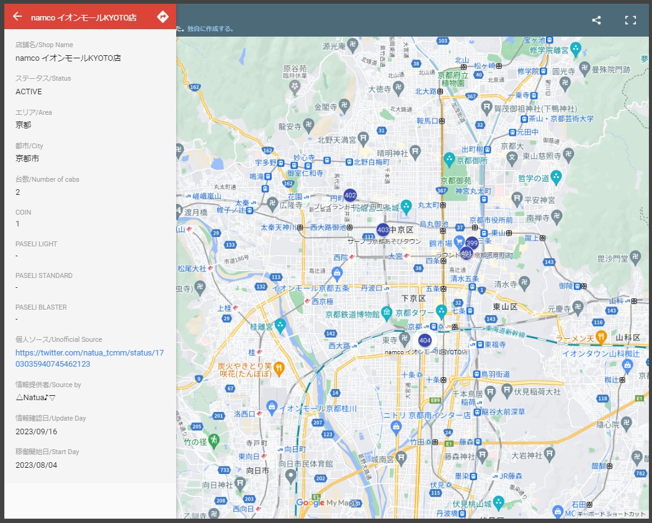Click the キーボード ショートカット button
The image size is (652, 523).
611,514
